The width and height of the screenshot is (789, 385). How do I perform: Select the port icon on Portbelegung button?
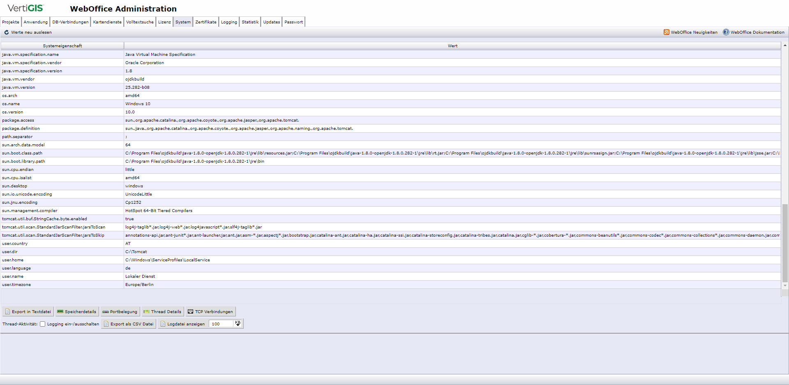click(105, 311)
